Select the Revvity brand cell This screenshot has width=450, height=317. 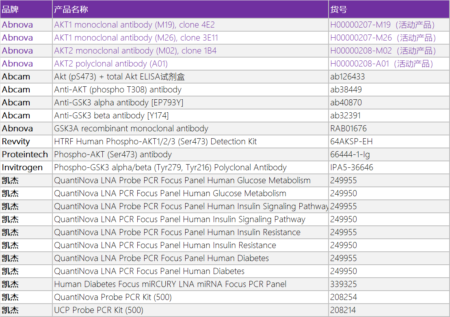point(26,141)
